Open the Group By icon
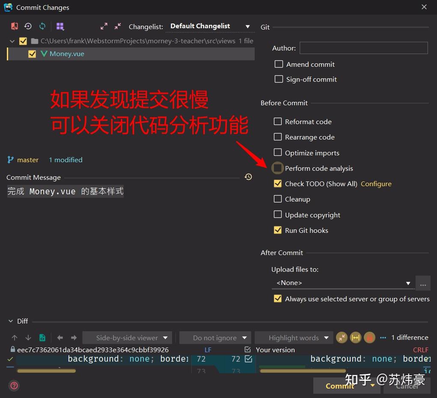Screen dimensions: 437x398 60,27
